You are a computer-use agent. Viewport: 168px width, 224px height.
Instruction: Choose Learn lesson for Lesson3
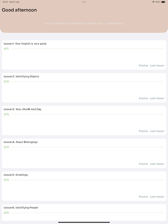(x=157, y=131)
